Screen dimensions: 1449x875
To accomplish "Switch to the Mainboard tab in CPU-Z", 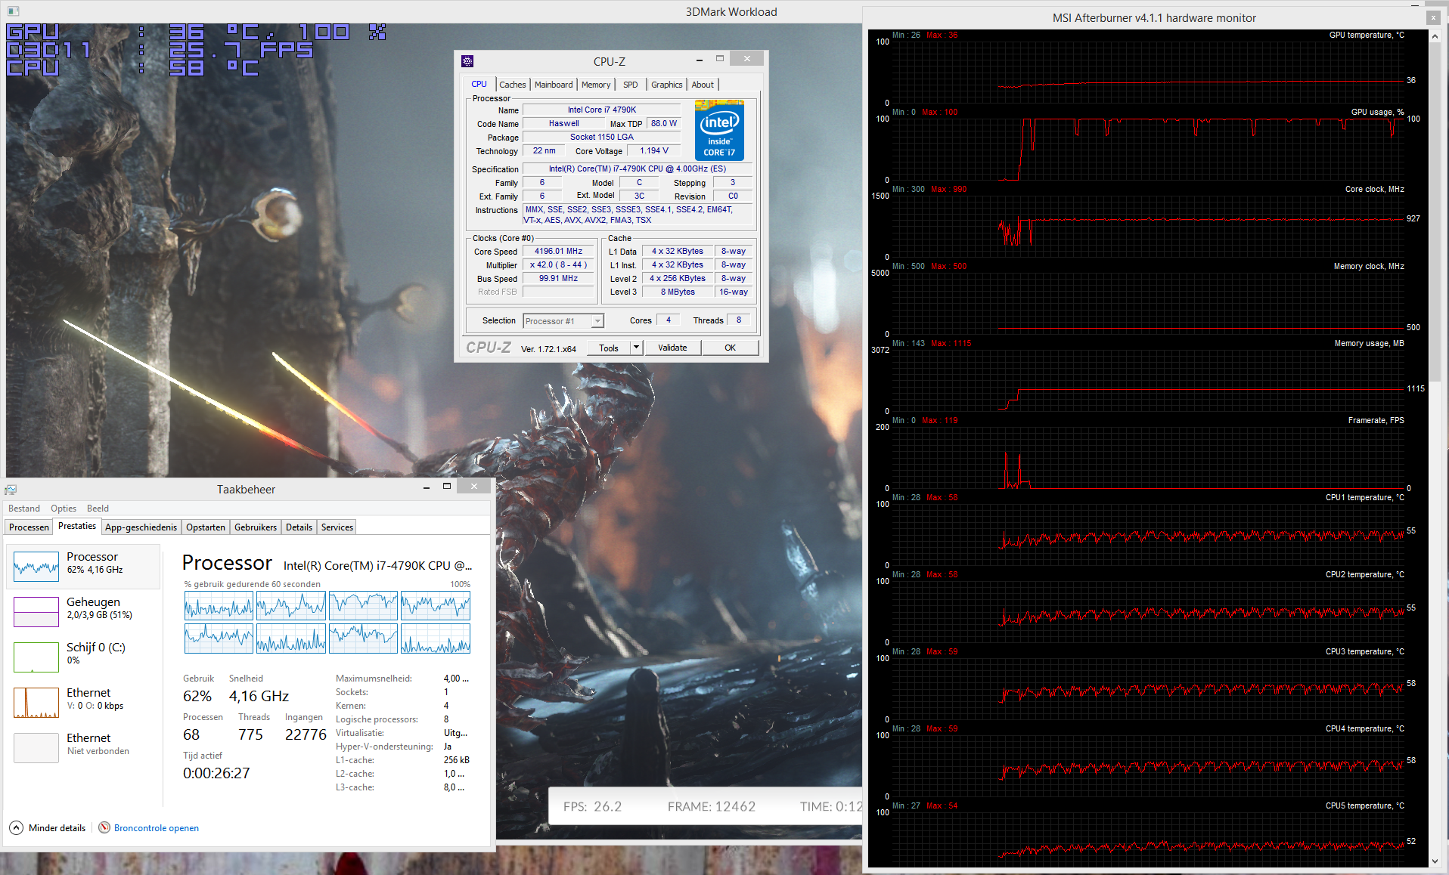I will pyautogui.click(x=554, y=85).
